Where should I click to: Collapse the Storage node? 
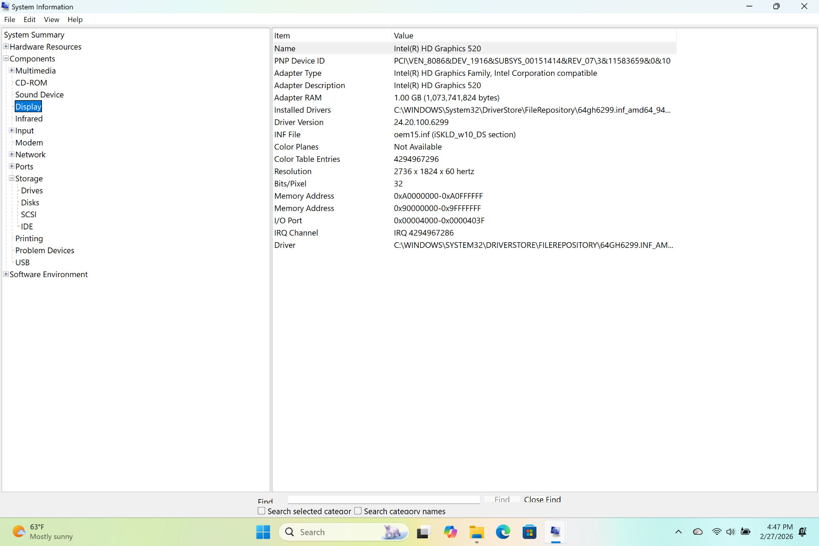(12, 178)
